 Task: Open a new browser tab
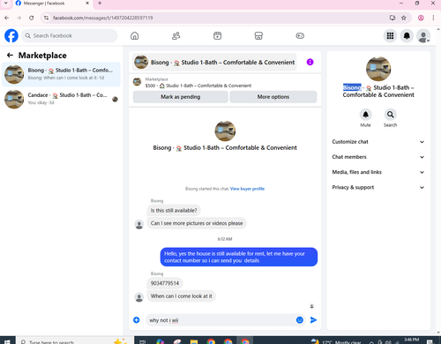click(100, 4)
